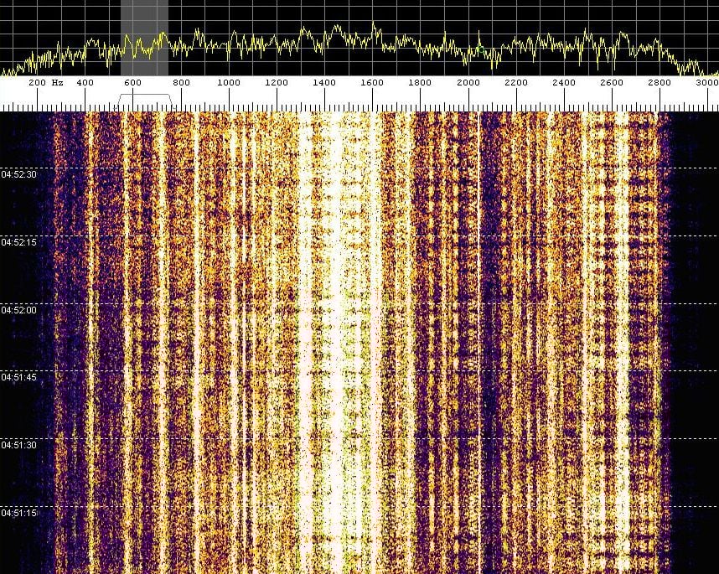Select 2200 Hz on the frequency scale
Viewport: 719px width, 574px height.
[516, 82]
